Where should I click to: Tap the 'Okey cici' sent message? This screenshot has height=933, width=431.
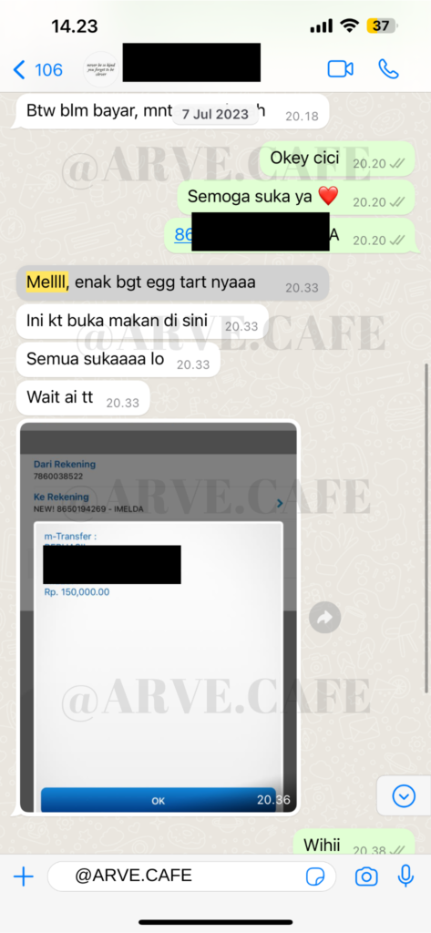point(337,159)
